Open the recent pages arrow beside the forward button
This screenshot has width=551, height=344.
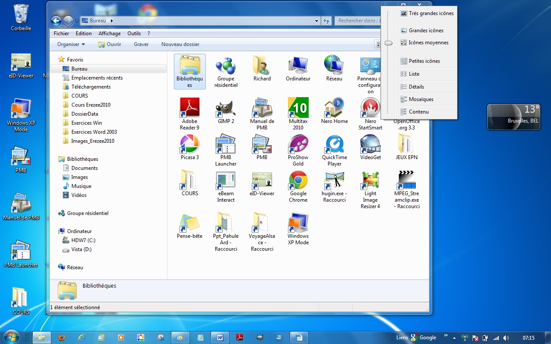click(x=77, y=21)
